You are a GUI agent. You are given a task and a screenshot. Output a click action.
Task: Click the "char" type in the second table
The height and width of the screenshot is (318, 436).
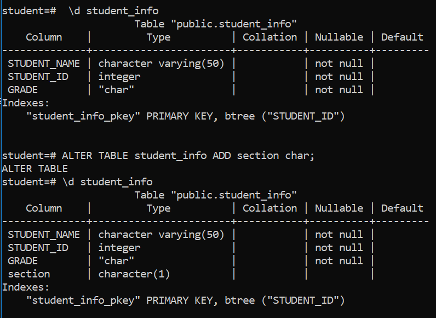[x=116, y=261]
